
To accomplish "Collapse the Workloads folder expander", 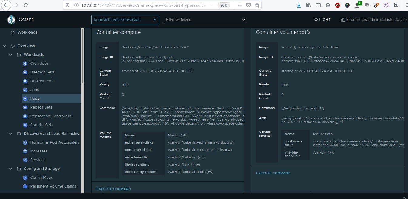I will tap(11, 55).
